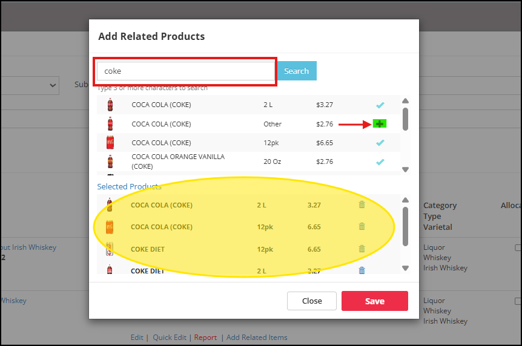The width and height of the screenshot is (522, 346).
Task: Remove COKE DIET 2 L using trash icon
Action: point(362,270)
